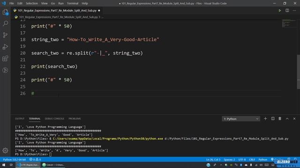Click Ln 26, Col 3 status item
The width and height of the screenshot is (300, 168).
click(x=213, y=160)
